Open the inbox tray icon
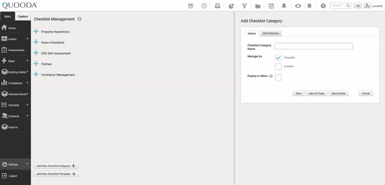Viewport: 385px width, 185px height. (x=218, y=6)
